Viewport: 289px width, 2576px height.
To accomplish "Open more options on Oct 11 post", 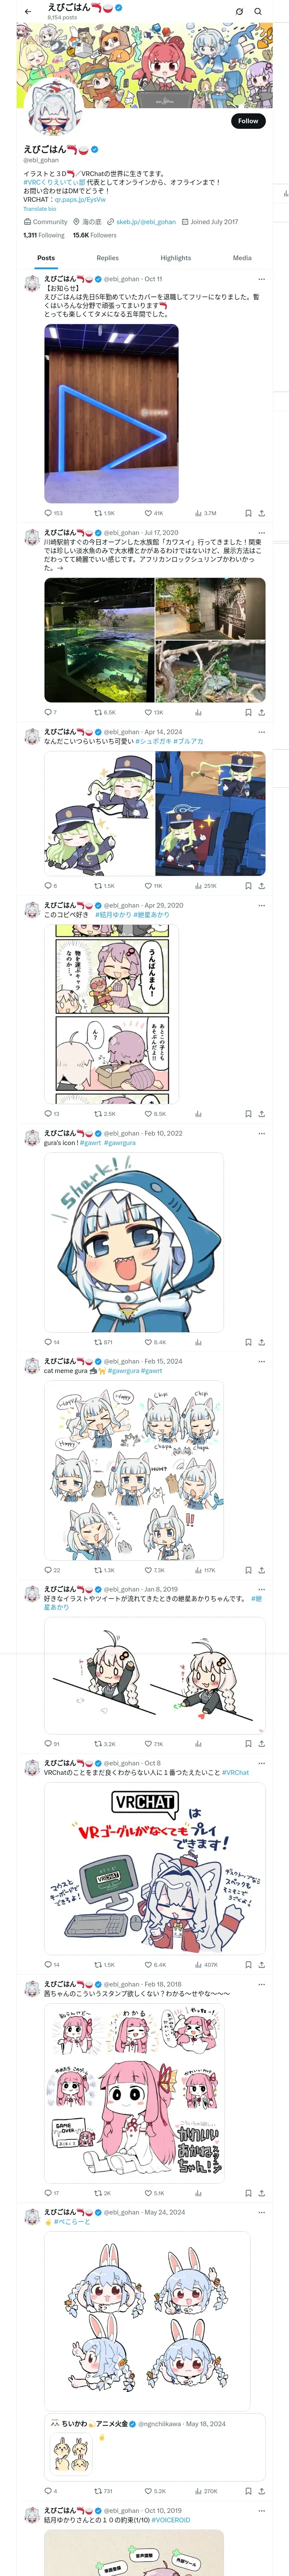I will pyautogui.click(x=261, y=279).
